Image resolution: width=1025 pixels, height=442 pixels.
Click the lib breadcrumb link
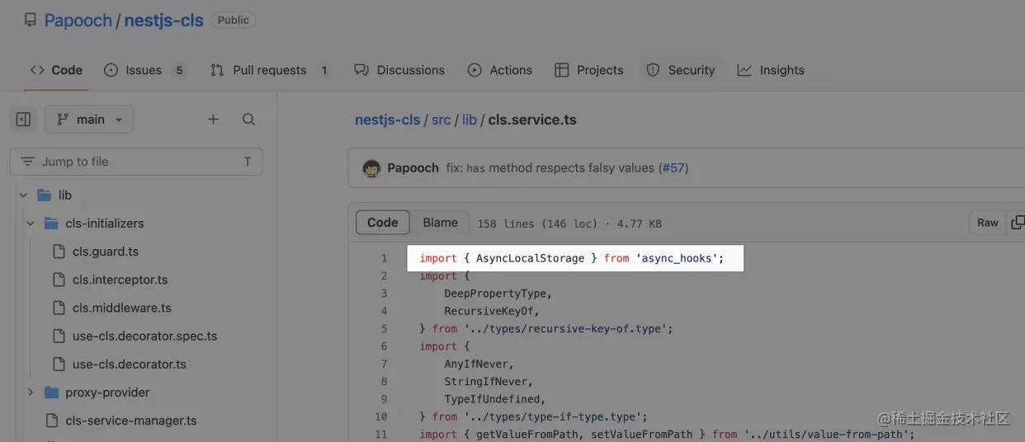[470, 120]
